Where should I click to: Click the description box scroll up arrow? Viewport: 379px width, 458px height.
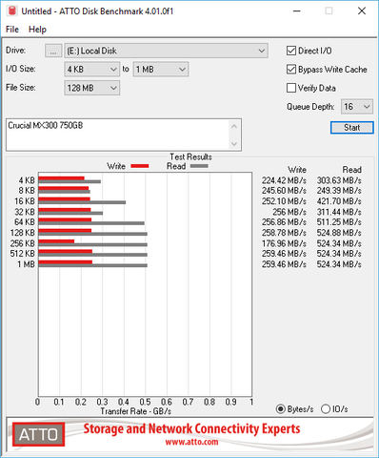(x=234, y=126)
